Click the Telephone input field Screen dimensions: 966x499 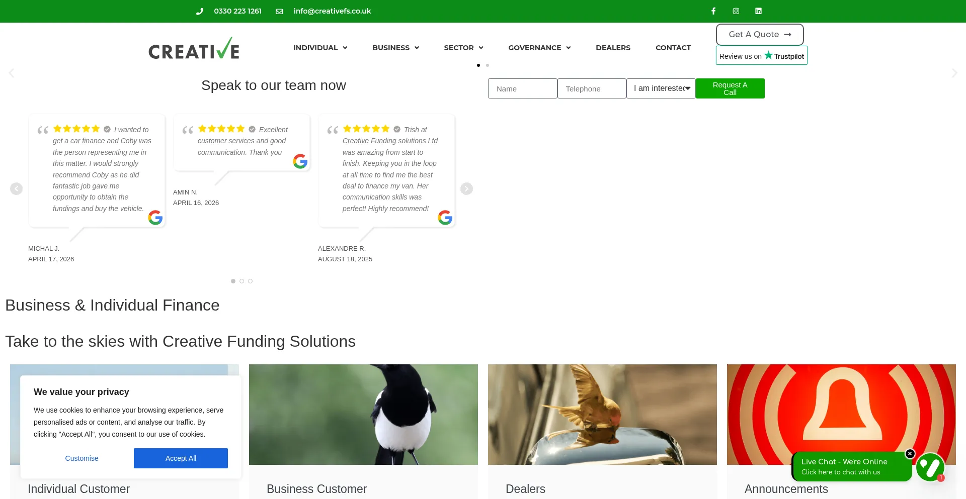pyautogui.click(x=592, y=88)
